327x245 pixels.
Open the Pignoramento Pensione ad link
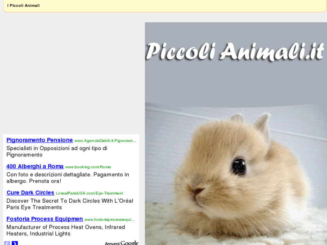pos(40,140)
